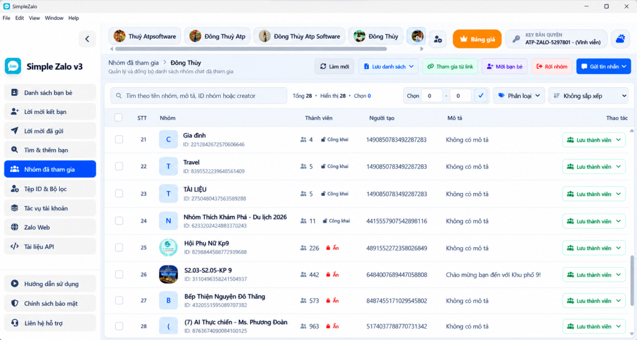
Task: Toggle the select-all checkbox in table header
Action: pos(118,118)
